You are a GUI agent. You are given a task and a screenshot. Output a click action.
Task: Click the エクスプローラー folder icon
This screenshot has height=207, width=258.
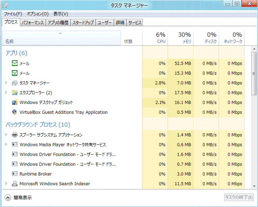(x=15, y=93)
